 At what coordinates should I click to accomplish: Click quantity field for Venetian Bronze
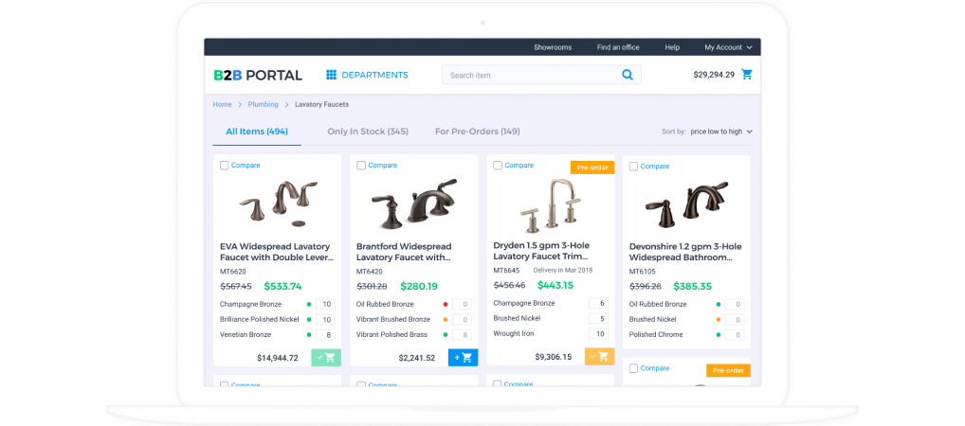pos(325,335)
